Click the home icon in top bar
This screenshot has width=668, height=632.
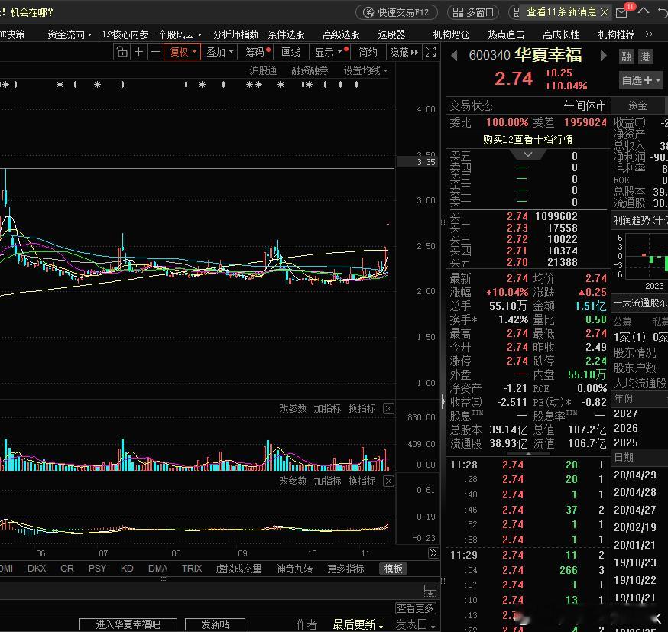(x=644, y=13)
